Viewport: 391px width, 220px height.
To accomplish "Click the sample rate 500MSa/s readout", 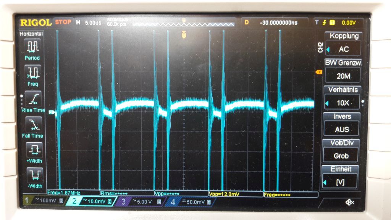I will (117, 19).
